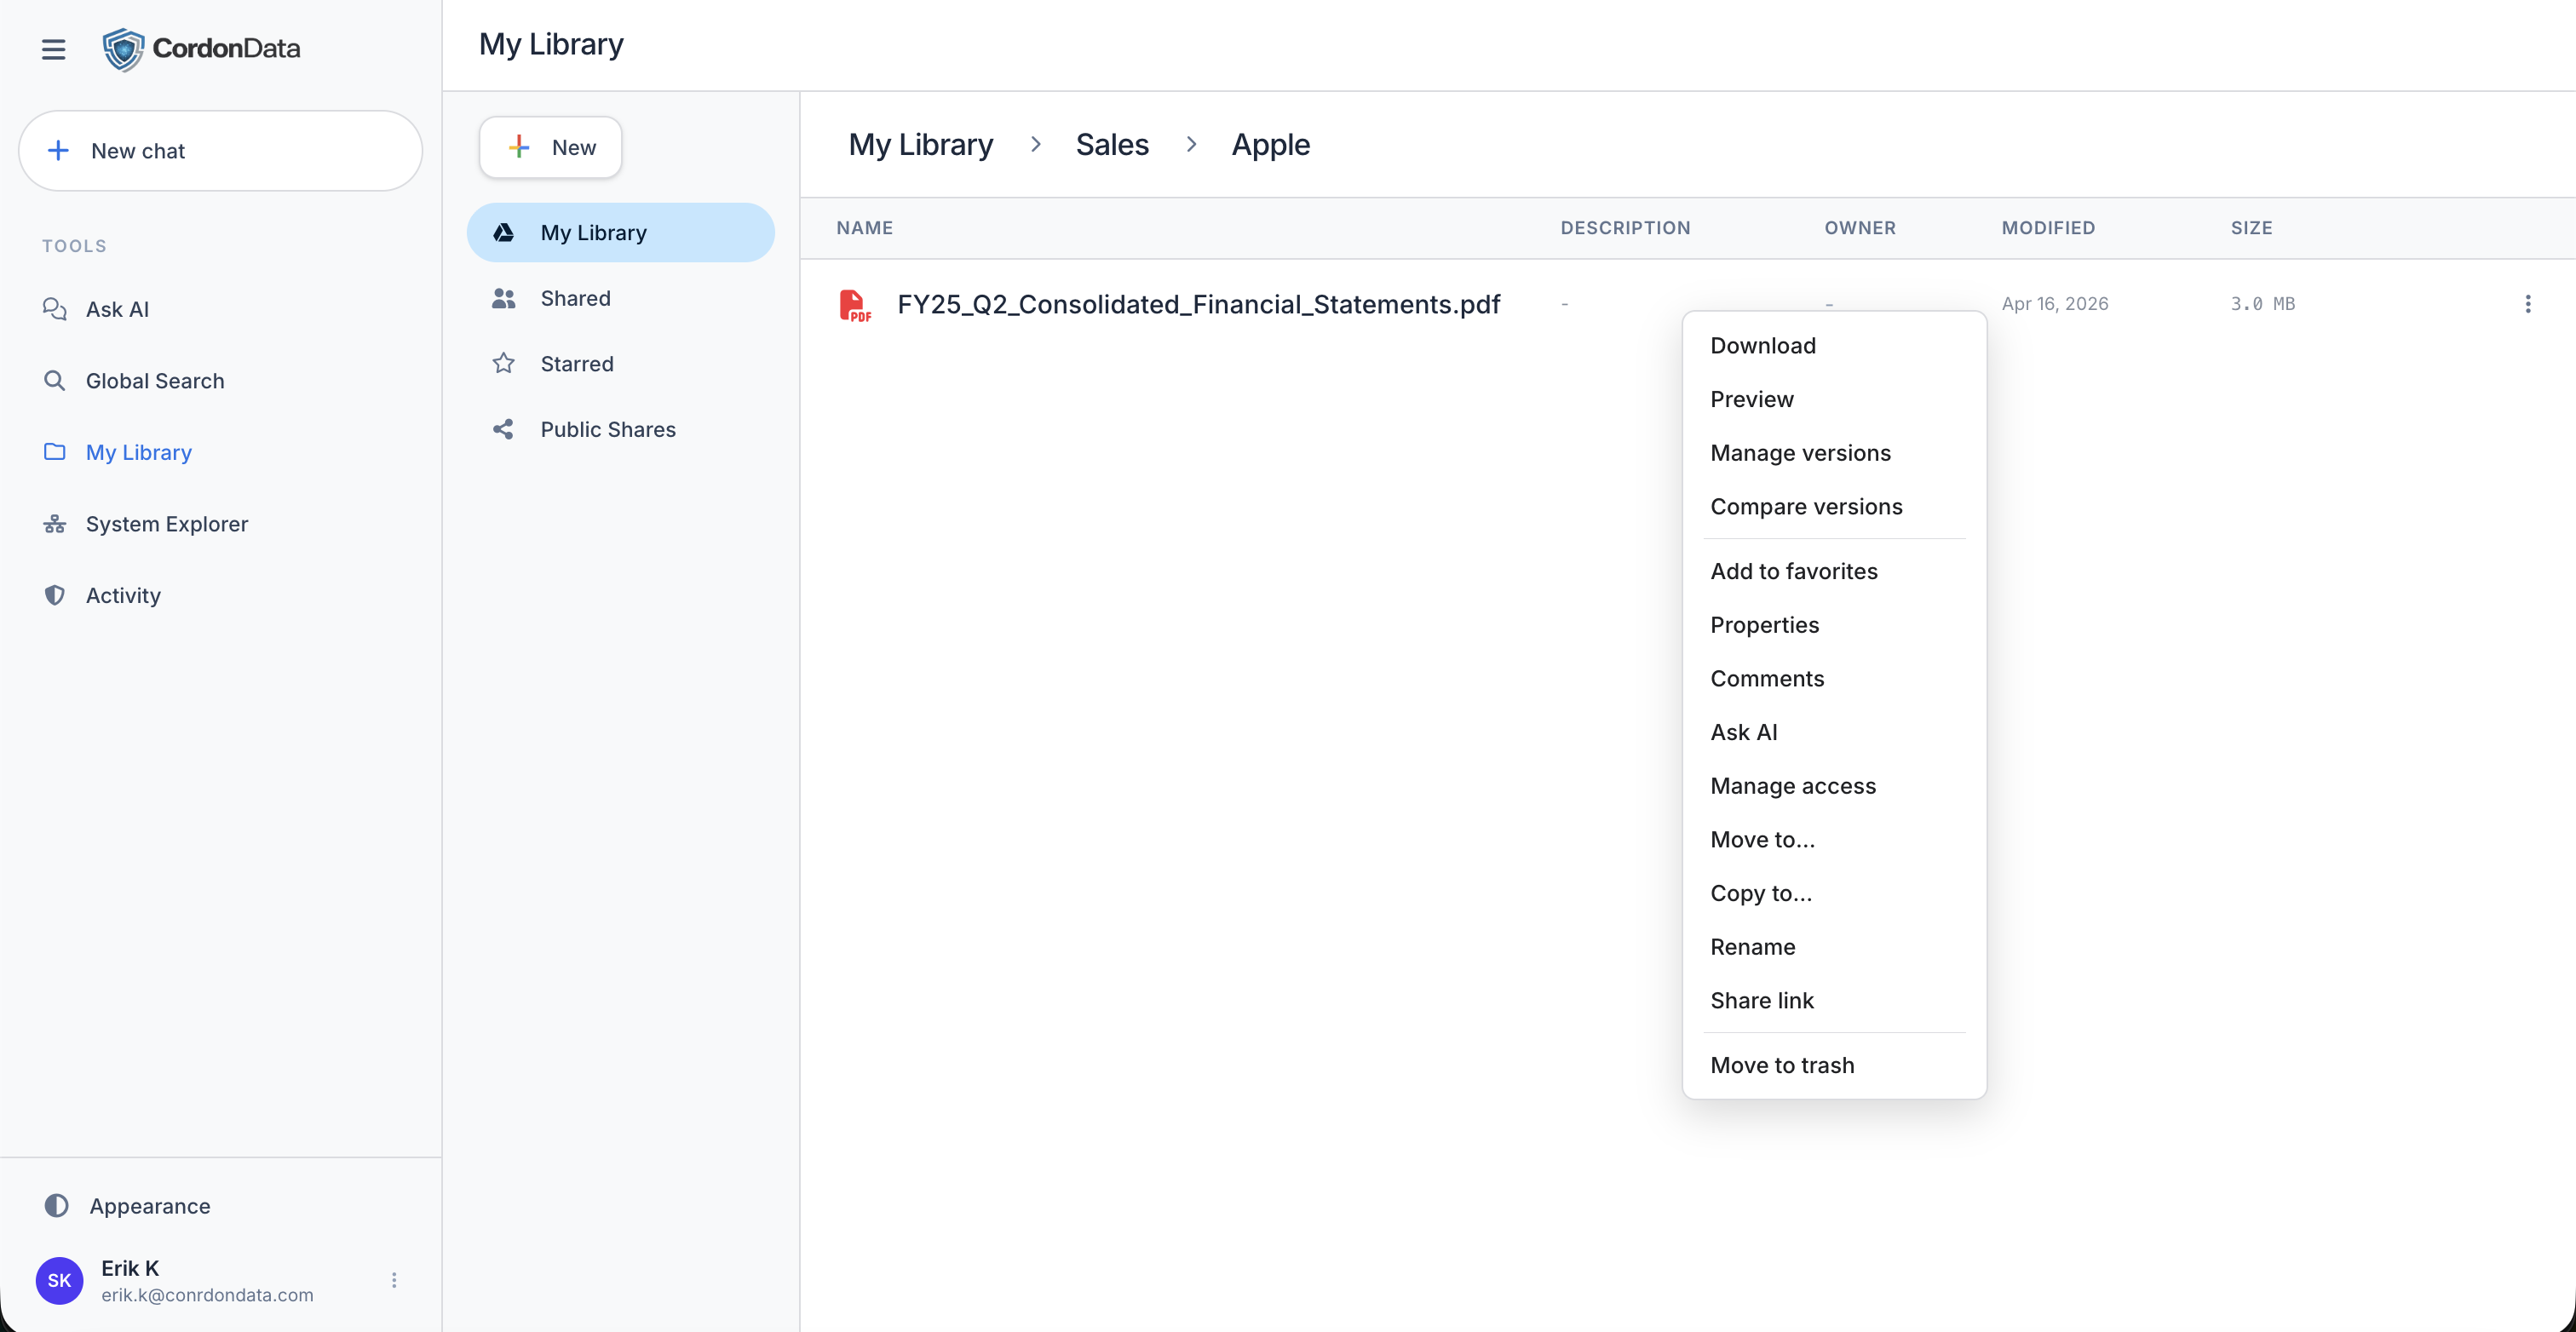
Task: Go to Sales breadcrumb folder
Action: click(x=1112, y=145)
